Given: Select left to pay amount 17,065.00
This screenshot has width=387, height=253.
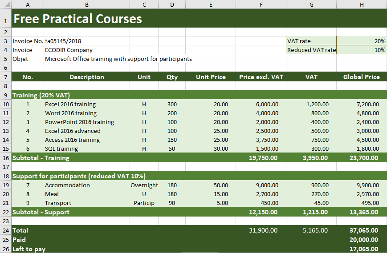Looking at the screenshot, I should tap(362, 249).
